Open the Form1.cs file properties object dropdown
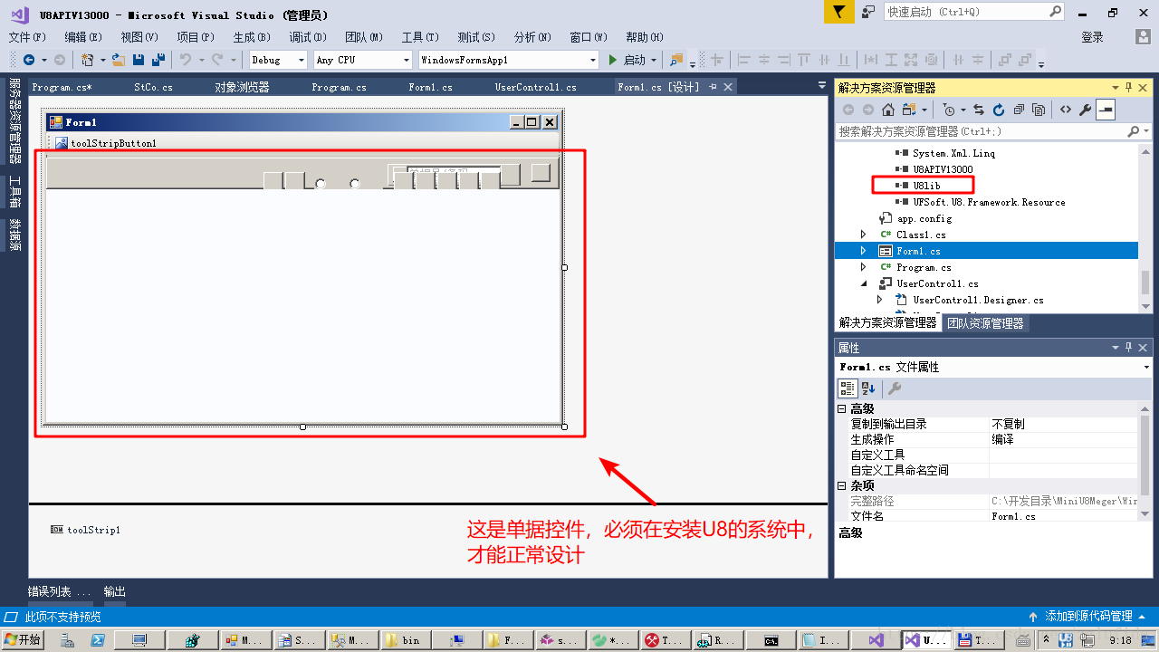1159x652 pixels. click(1146, 367)
